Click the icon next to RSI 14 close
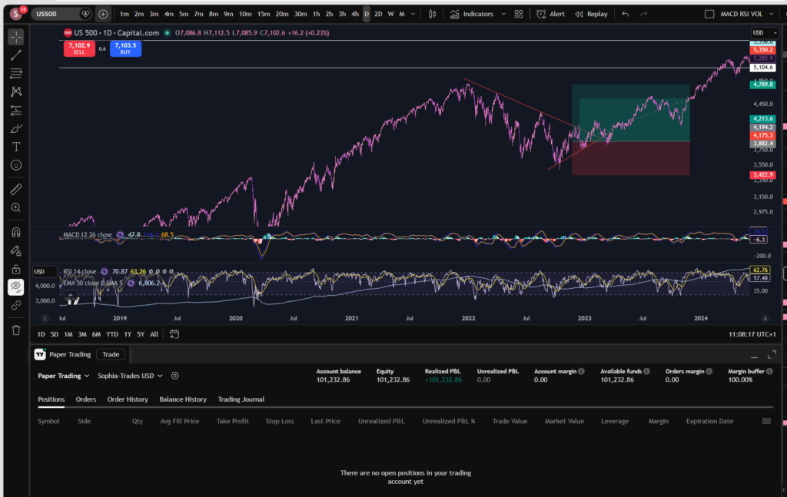This screenshot has height=497, width=787. click(x=105, y=271)
